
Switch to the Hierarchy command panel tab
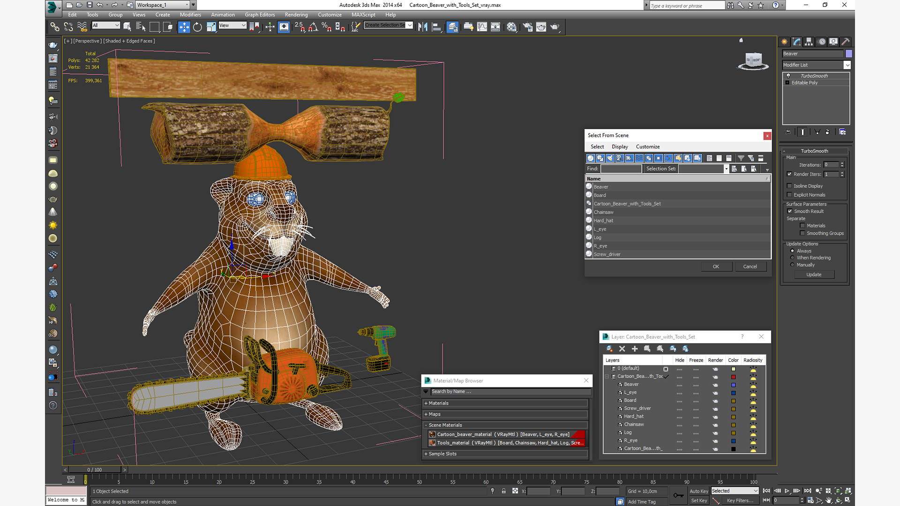pyautogui.click(x=809, y=42)
